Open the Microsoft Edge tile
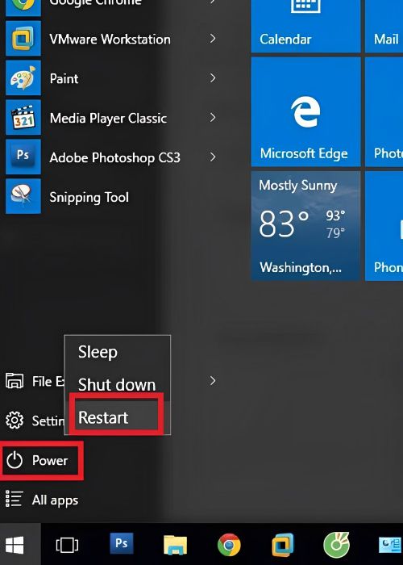The height and width of the screenshot is (565, 403). tap(305, 111)
